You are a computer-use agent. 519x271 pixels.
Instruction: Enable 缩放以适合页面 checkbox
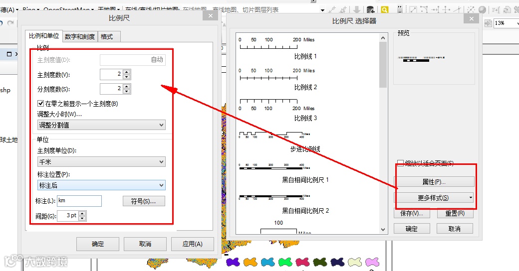point(400,163)
